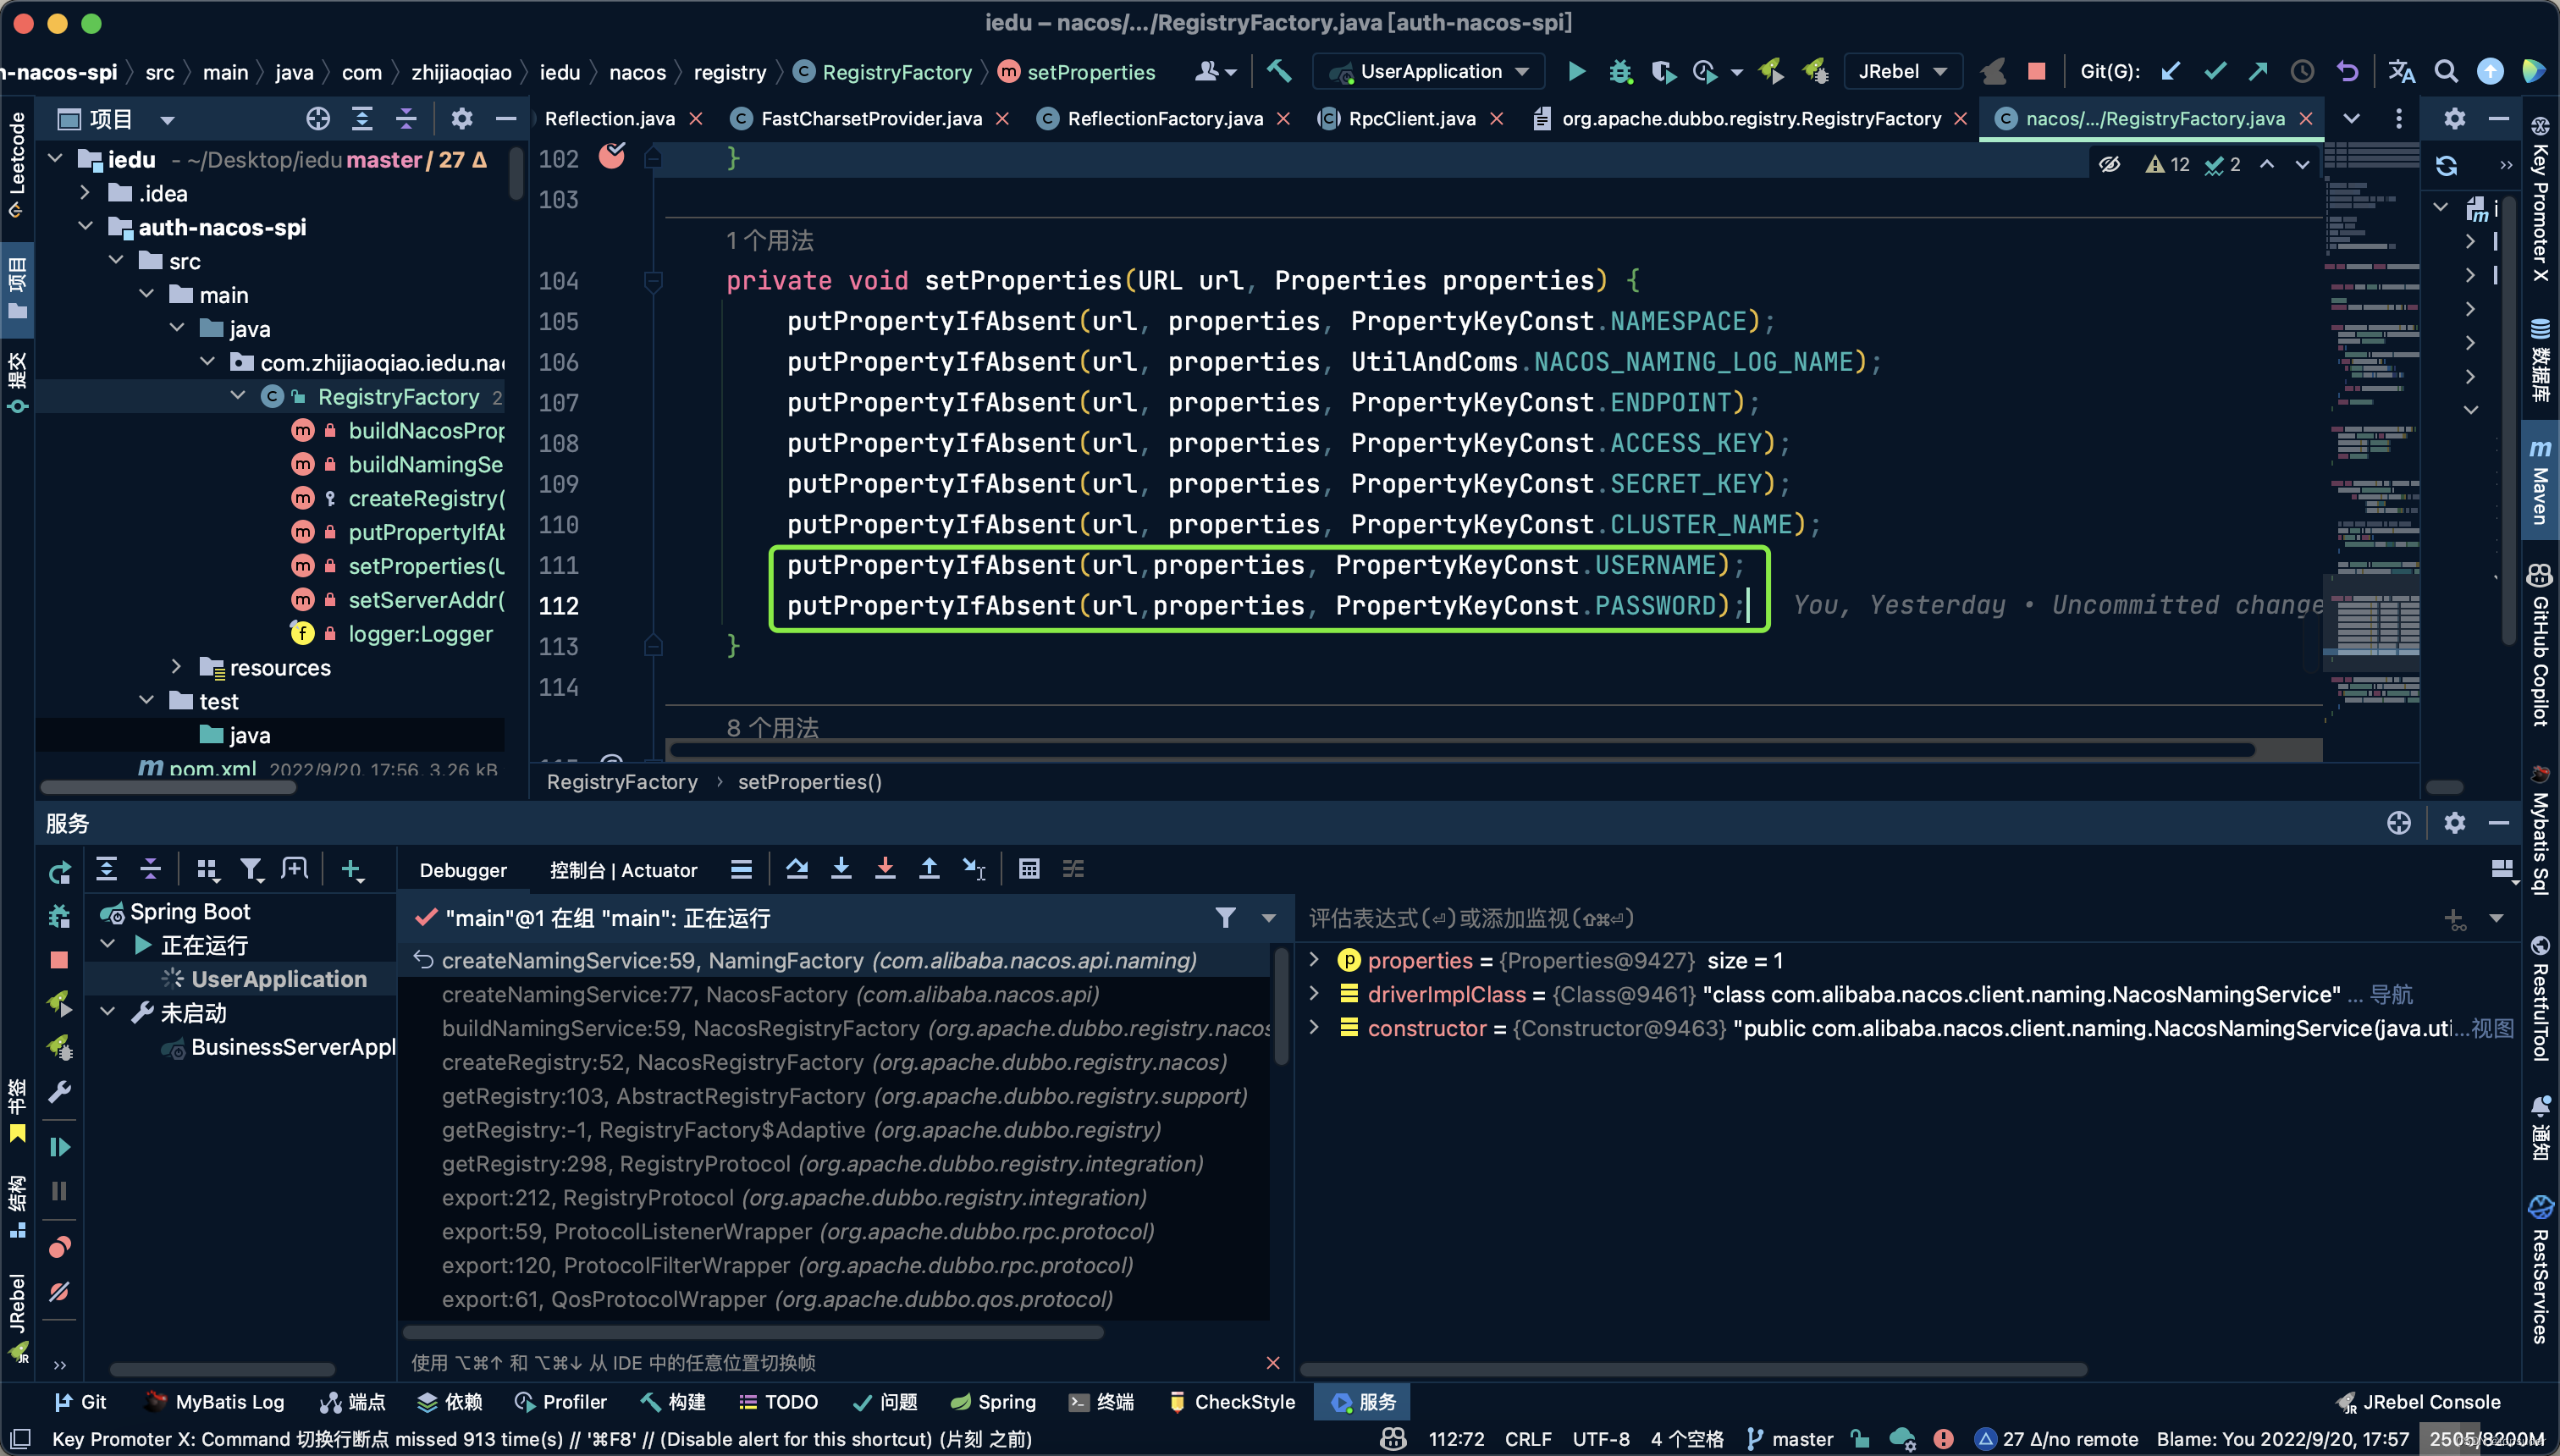Image resolution: width=2560 pixels, height=1456 pixels.
Task: Click the red Stop icon in toolbar
Action: 2036,71
